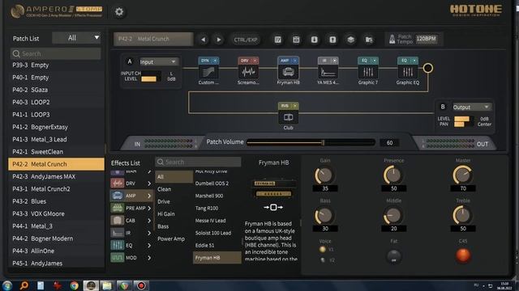Click the Effects List search field
This screenshot has height=291, width=519.
click(x=198, y=162)
